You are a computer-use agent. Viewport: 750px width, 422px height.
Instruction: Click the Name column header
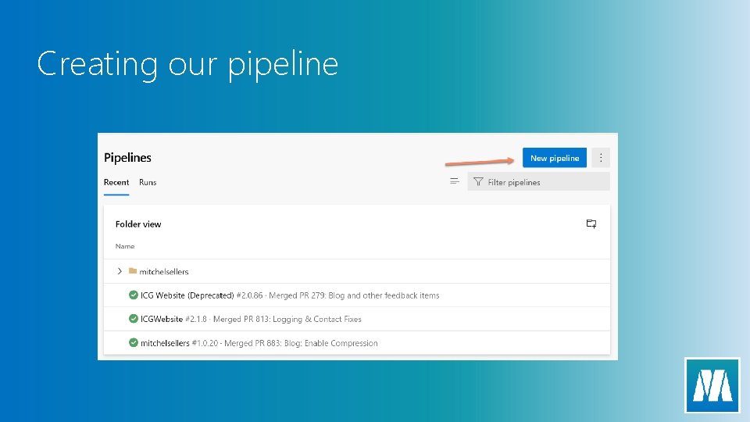click(125, 246)
